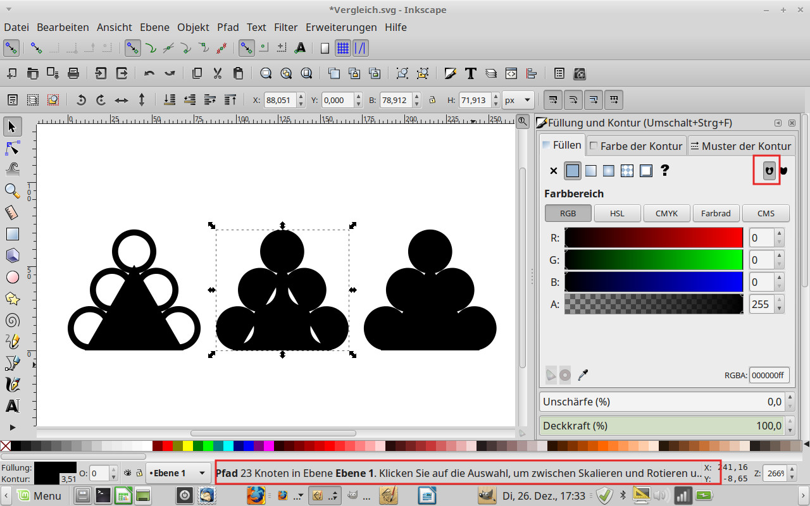810x506 pixels.
Task: Select the Star polygon tool
Action: coord(13,298)
